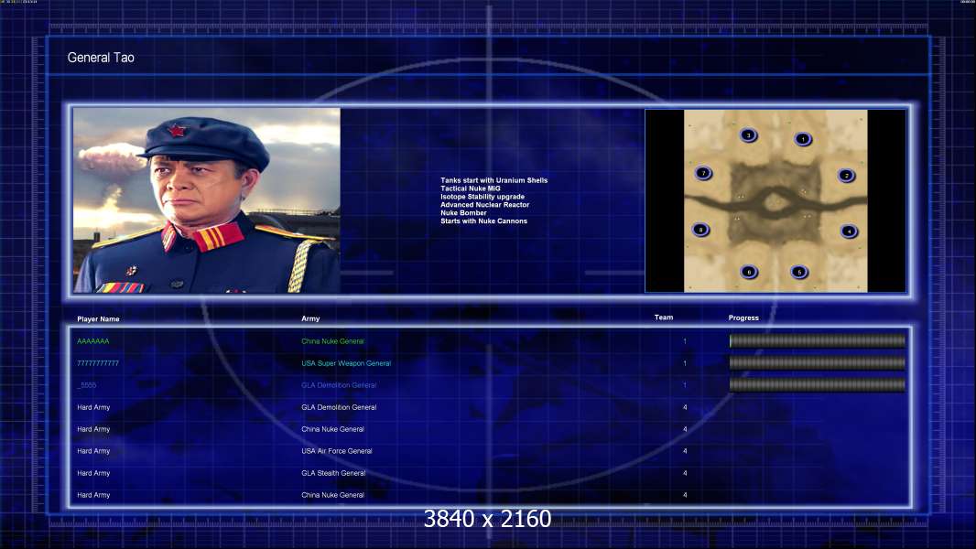Click "GLA Stealth General" army text
976x549 pixels.
(333, 473)
